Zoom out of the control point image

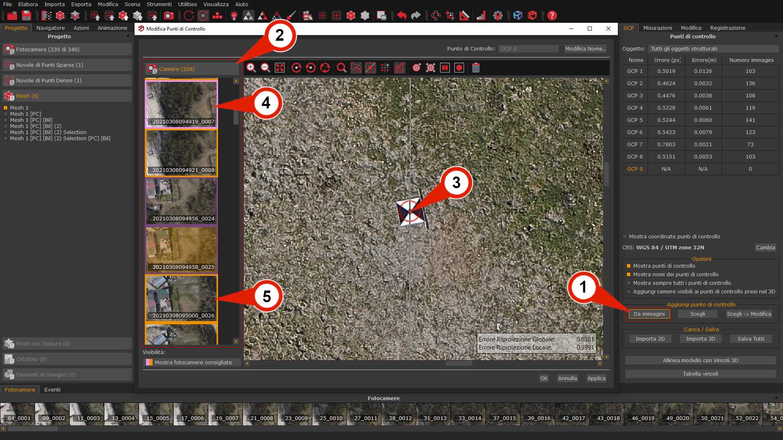tap(265, 68)
